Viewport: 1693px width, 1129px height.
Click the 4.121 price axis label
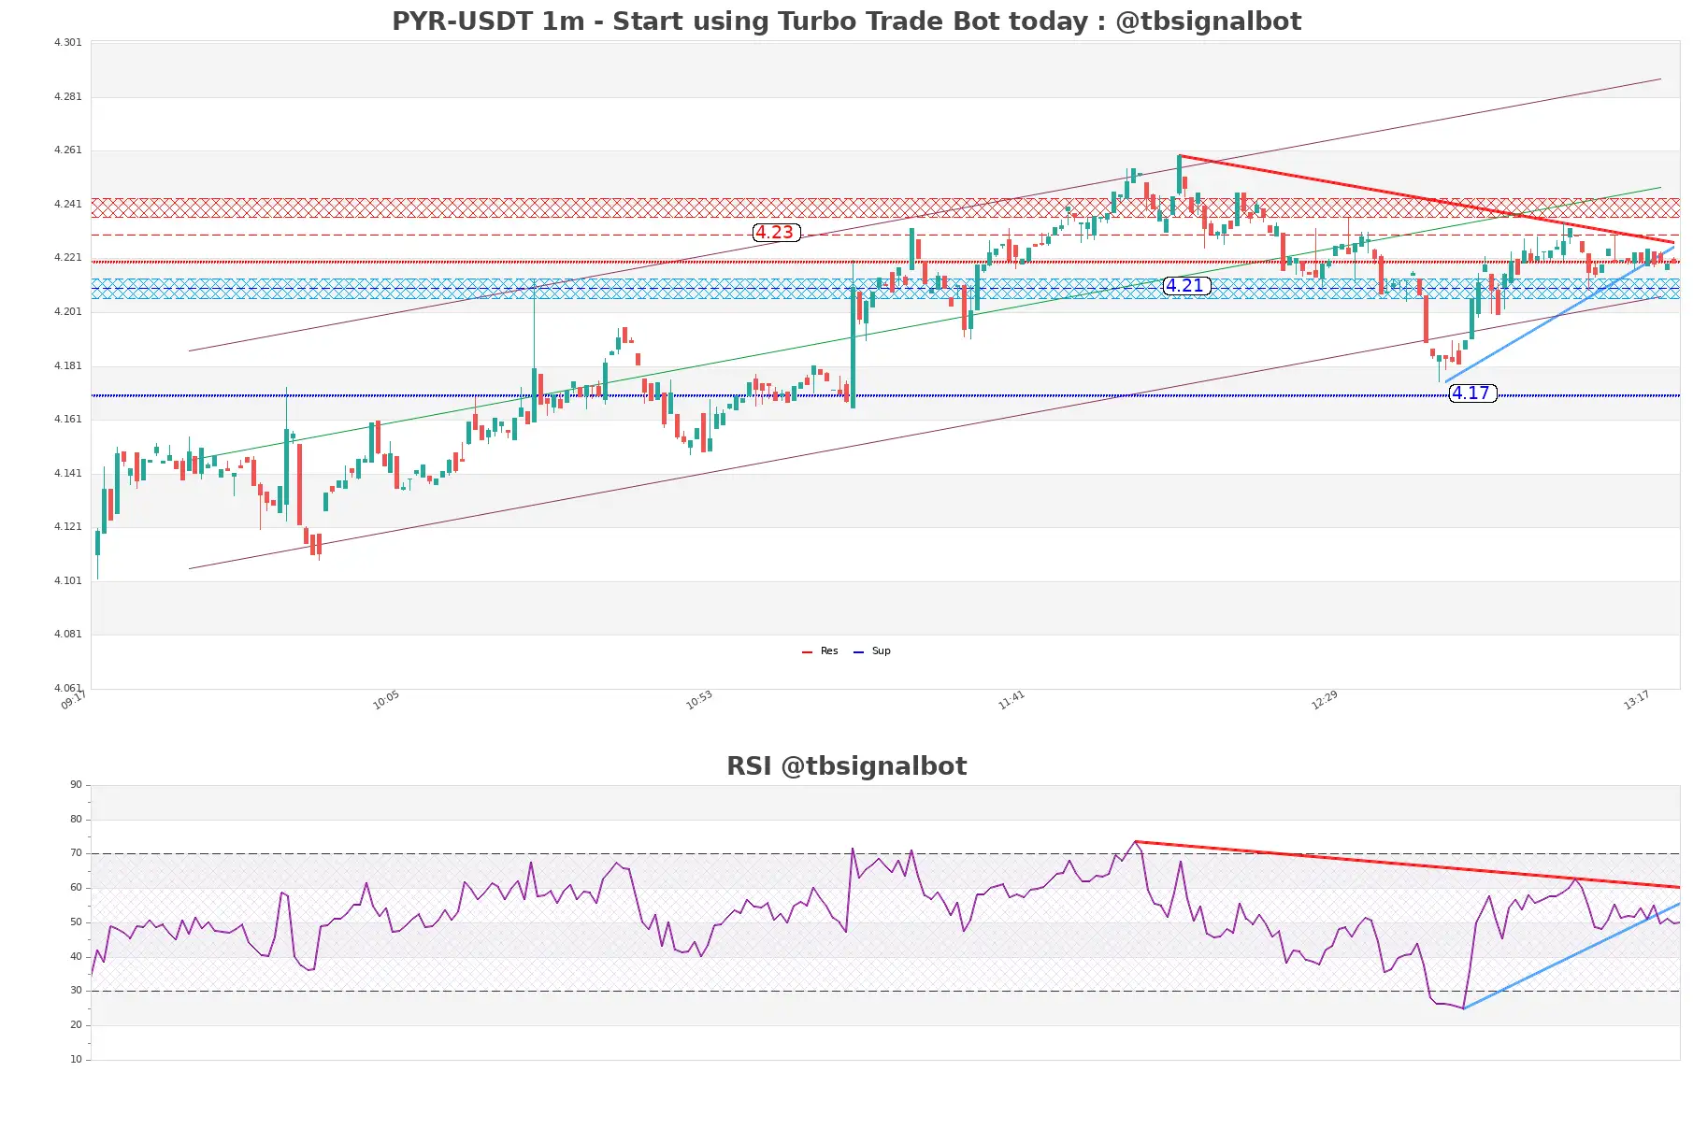(x=67, y=526)
